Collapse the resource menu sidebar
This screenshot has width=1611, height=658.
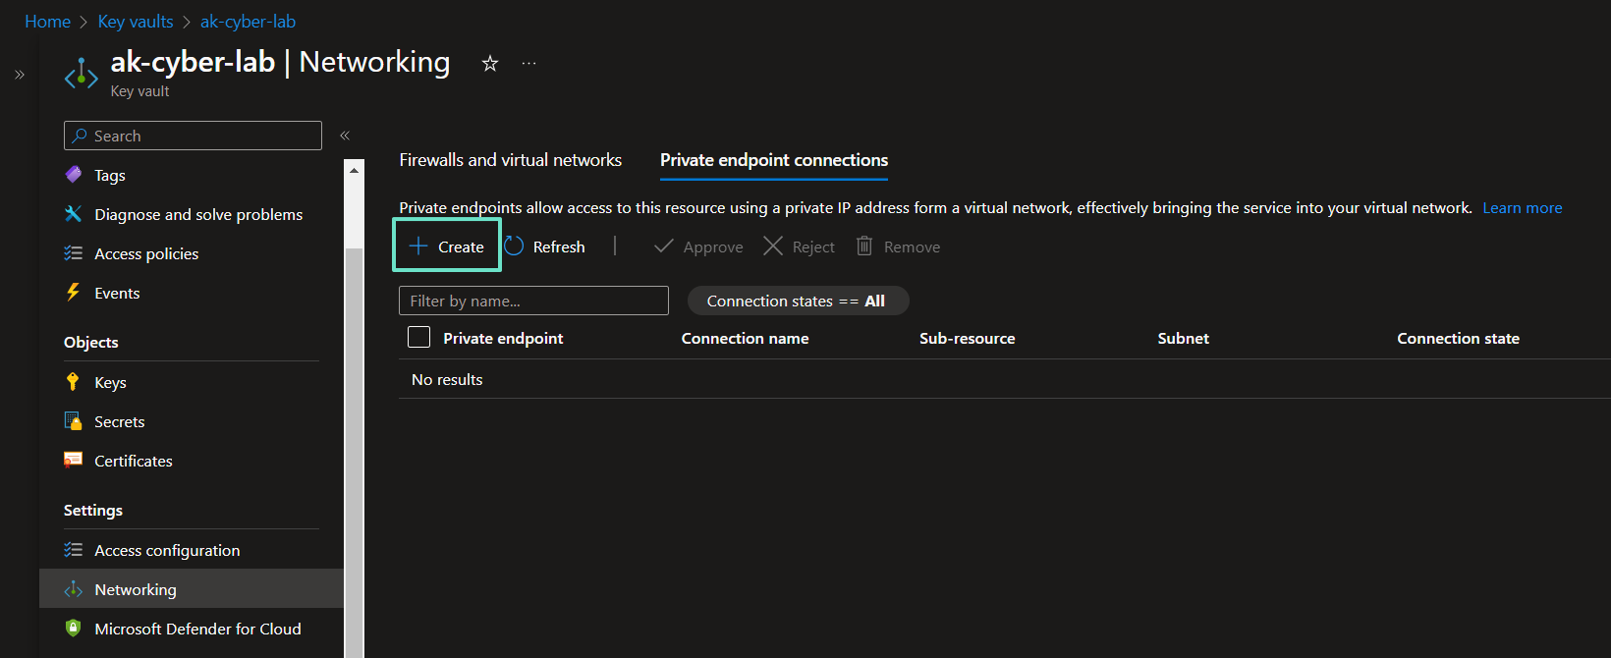(345, 136)
